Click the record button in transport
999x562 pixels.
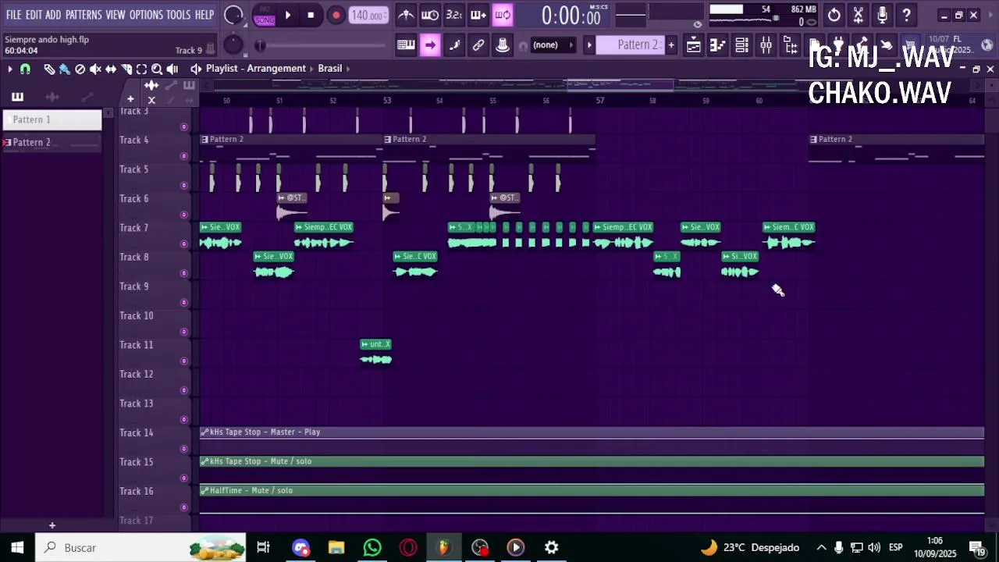[x=336, y=15]
